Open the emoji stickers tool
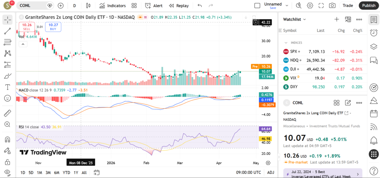380x178 pixels. pyautogui.click(x=7, y=98)
